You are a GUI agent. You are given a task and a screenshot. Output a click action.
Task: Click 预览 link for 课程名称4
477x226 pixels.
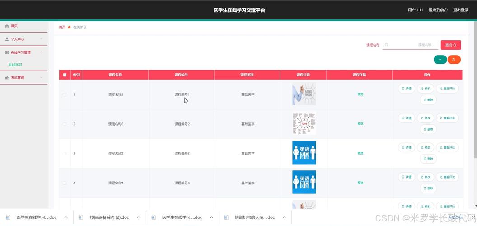pos(360,183)
